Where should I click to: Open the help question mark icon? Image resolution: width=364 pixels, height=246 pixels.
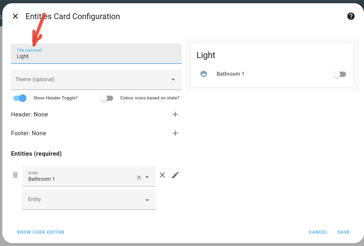[x=351, y=16]
